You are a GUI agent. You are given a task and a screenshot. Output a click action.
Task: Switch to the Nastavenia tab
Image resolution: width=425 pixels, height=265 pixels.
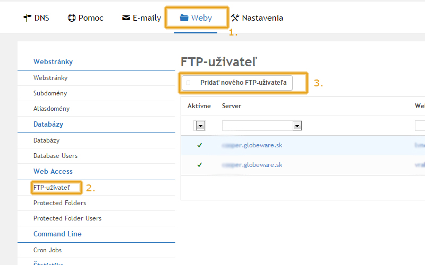pyautogui.click(x=257, y=18)
